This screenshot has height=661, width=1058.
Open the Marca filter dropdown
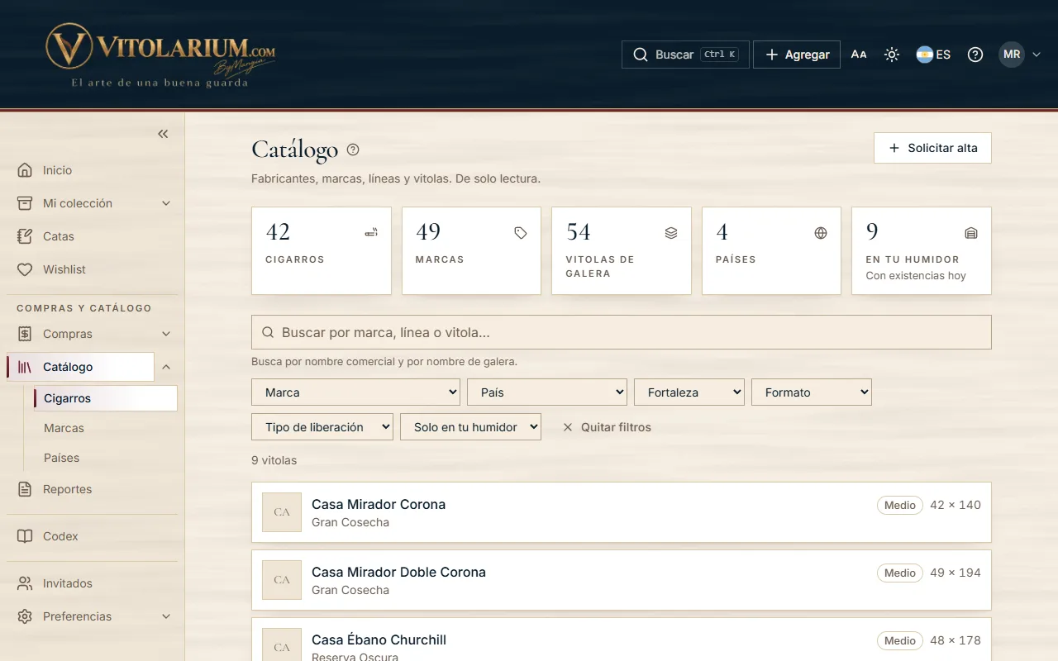[x=355, y=392]
